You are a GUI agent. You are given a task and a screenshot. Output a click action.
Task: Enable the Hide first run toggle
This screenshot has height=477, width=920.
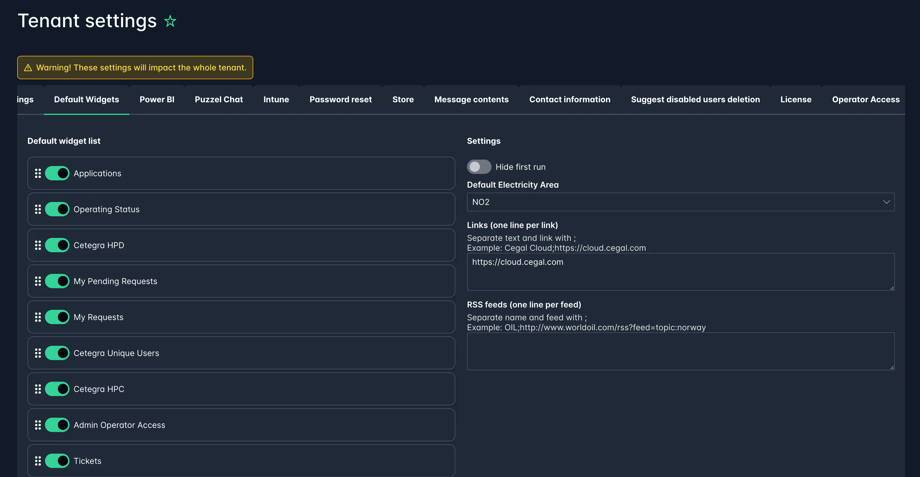pos(479,167)
